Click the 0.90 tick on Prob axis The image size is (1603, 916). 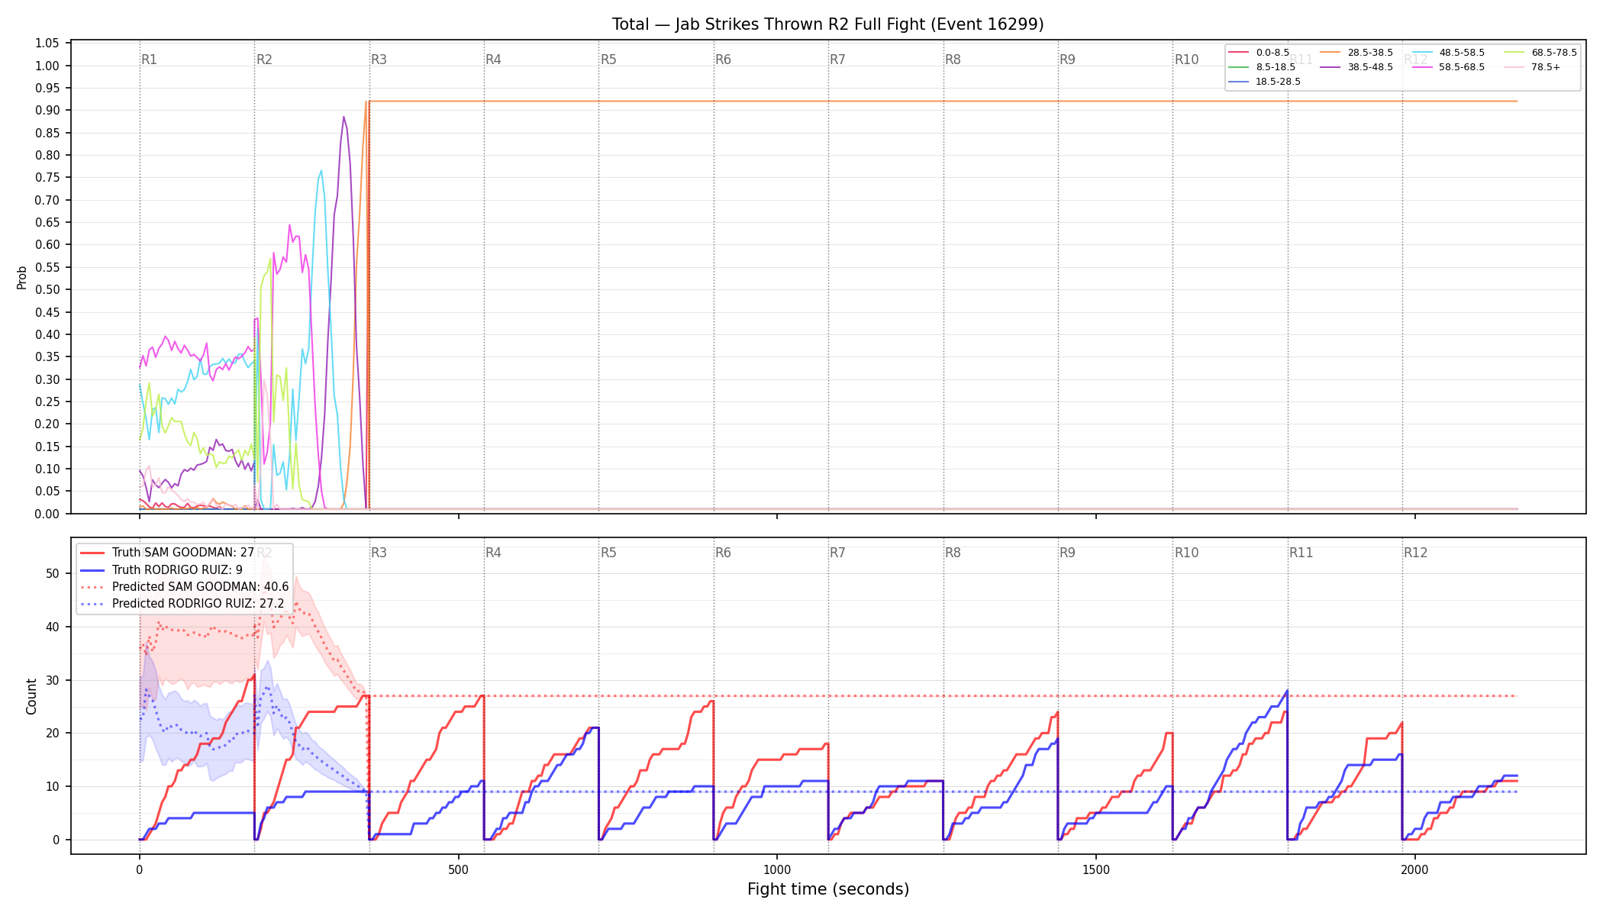[x=47, y=111]
